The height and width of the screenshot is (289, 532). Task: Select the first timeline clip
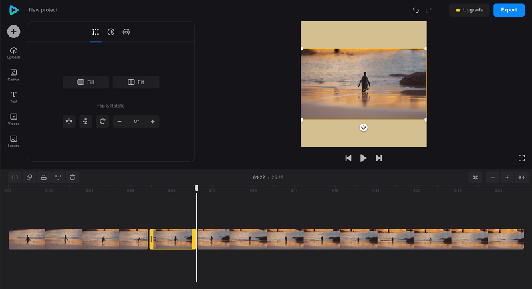tap(78, 239)
